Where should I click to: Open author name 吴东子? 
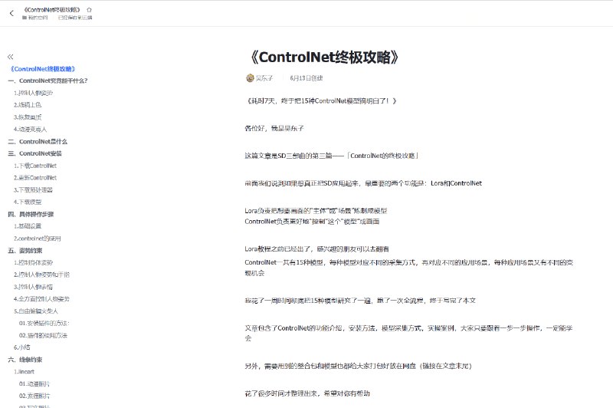tap(264, 78)
